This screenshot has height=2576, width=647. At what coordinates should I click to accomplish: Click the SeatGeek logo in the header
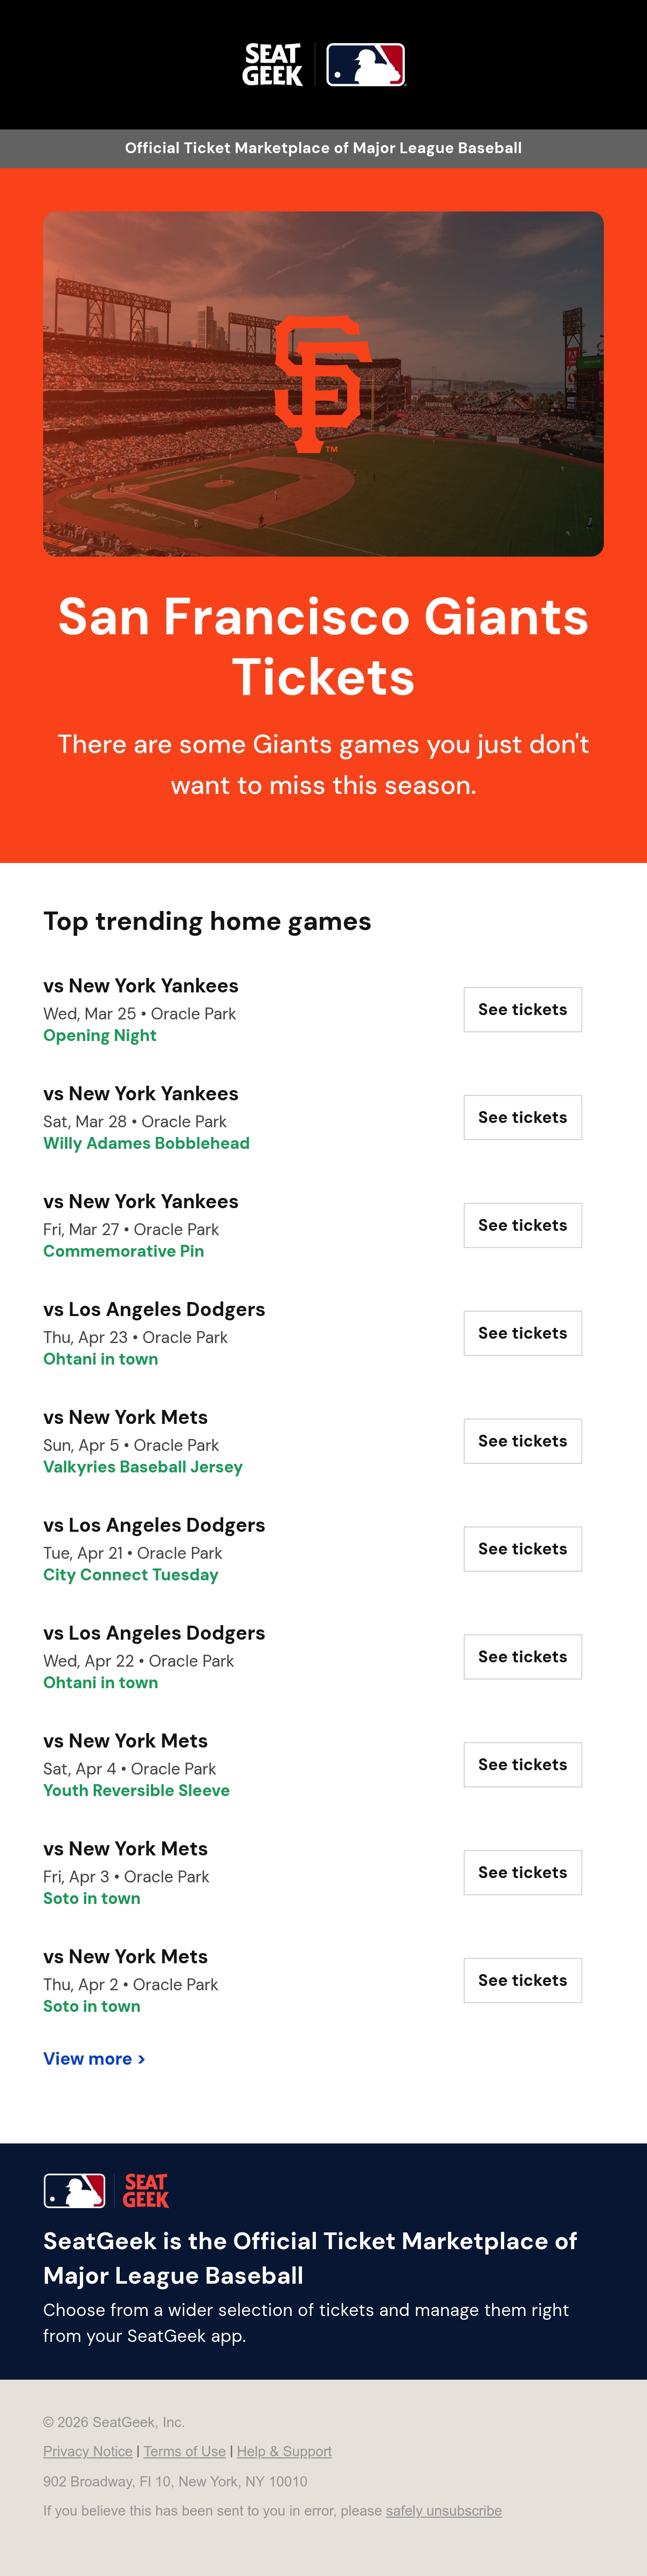[272, 65]
